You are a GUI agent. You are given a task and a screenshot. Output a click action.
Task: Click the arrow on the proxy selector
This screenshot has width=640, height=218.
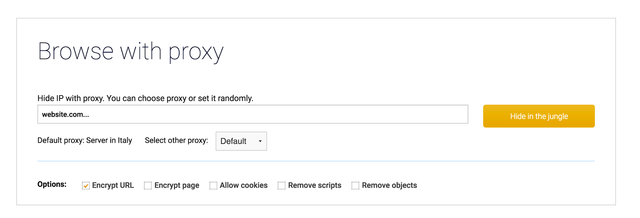(x=260, y=141)
